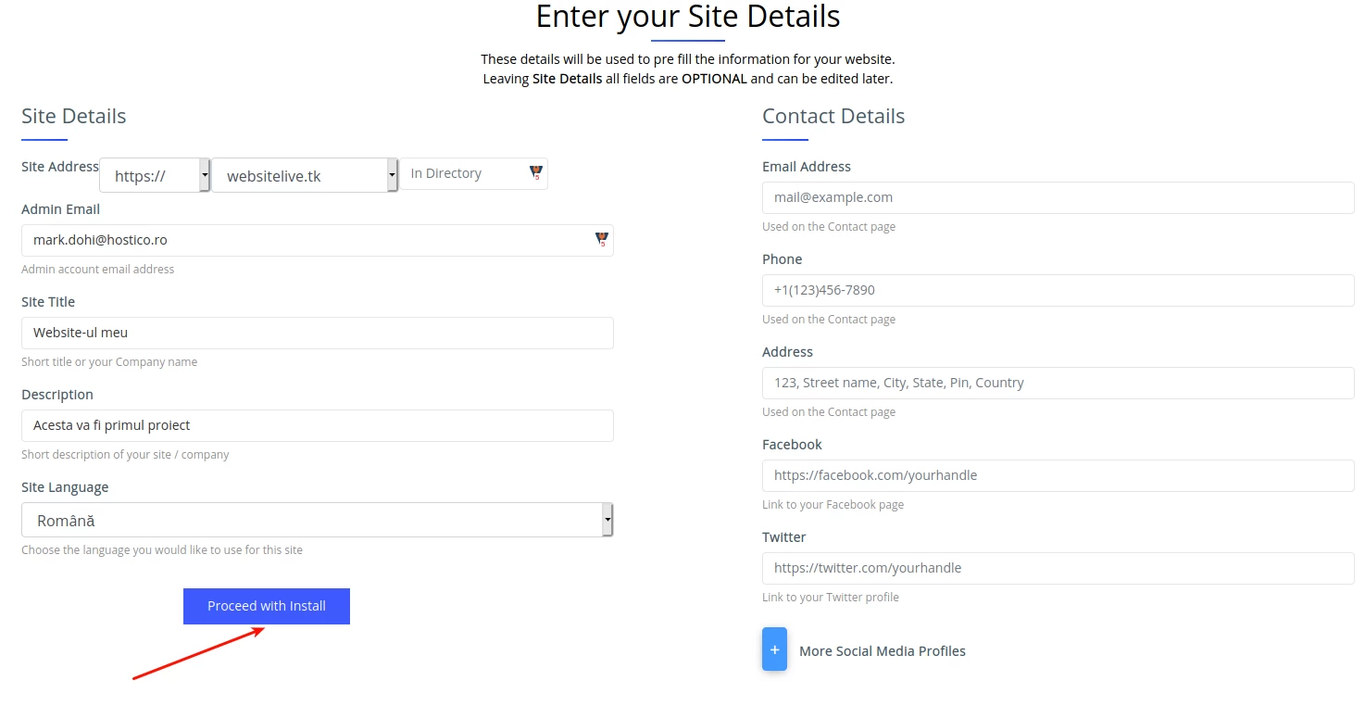Click the Contact Details section heading

click(x=833, y=116)
